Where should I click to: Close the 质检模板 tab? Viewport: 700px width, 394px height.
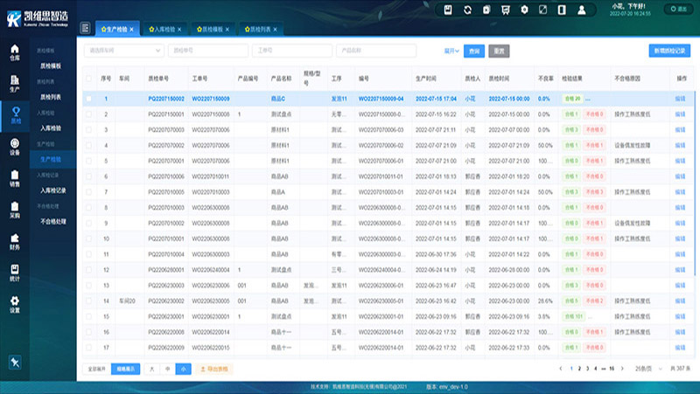(x=227, y=30)
